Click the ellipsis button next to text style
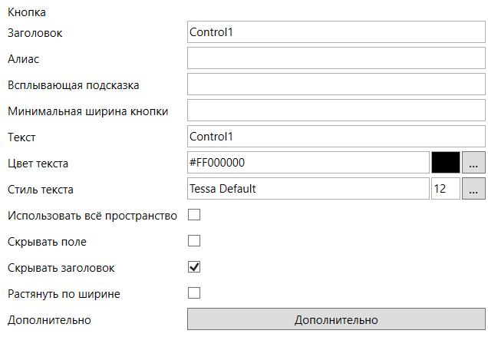This screenshot has width=488, height=337. coord(473,189)
